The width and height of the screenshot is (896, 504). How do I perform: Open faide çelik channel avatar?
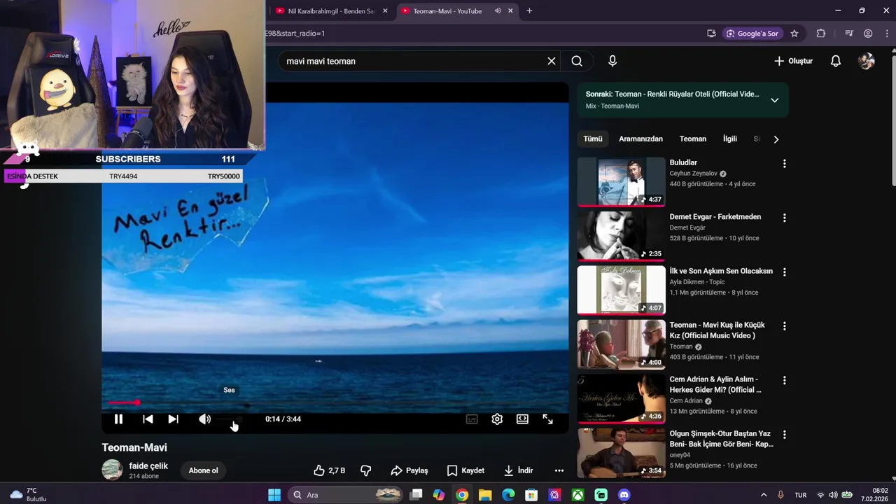coord(112,470)
